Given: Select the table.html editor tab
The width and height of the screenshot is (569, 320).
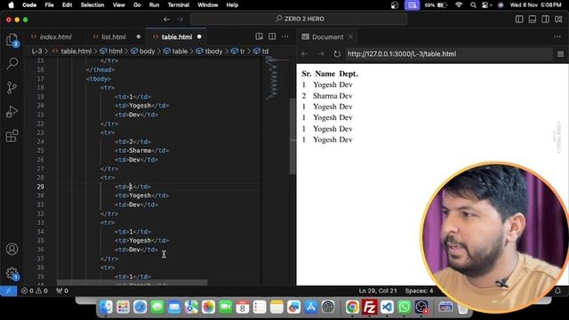Looking at the screenshot, I should 177,36.
